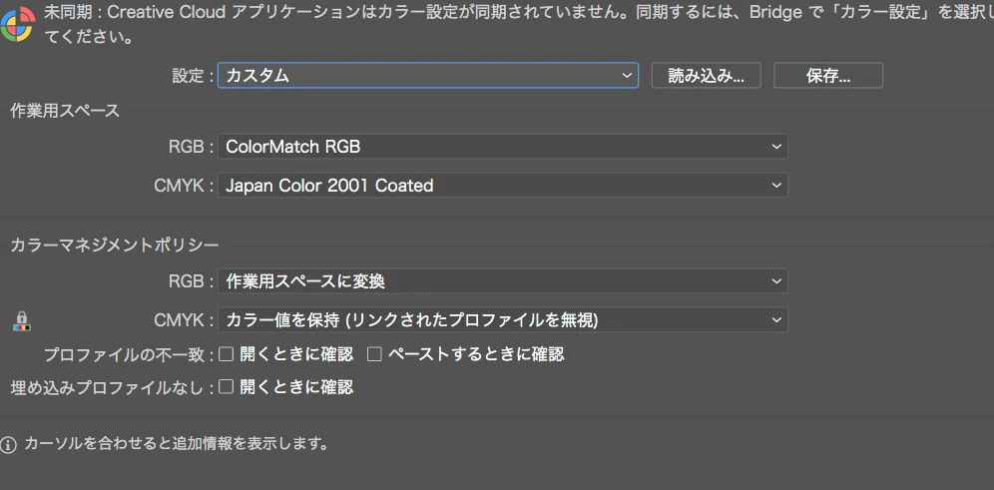Click the プロファイルの不一致 label
This screenshot has height=490, width=994.
point(129,355)
